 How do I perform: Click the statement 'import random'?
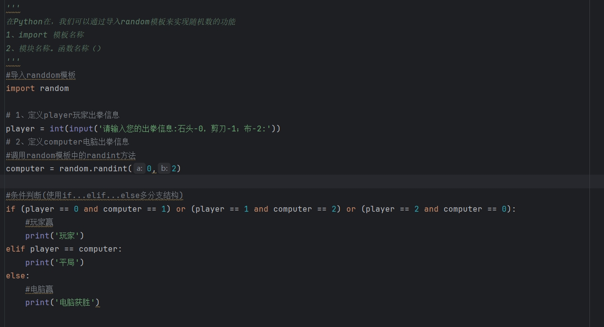pos(37,89)
